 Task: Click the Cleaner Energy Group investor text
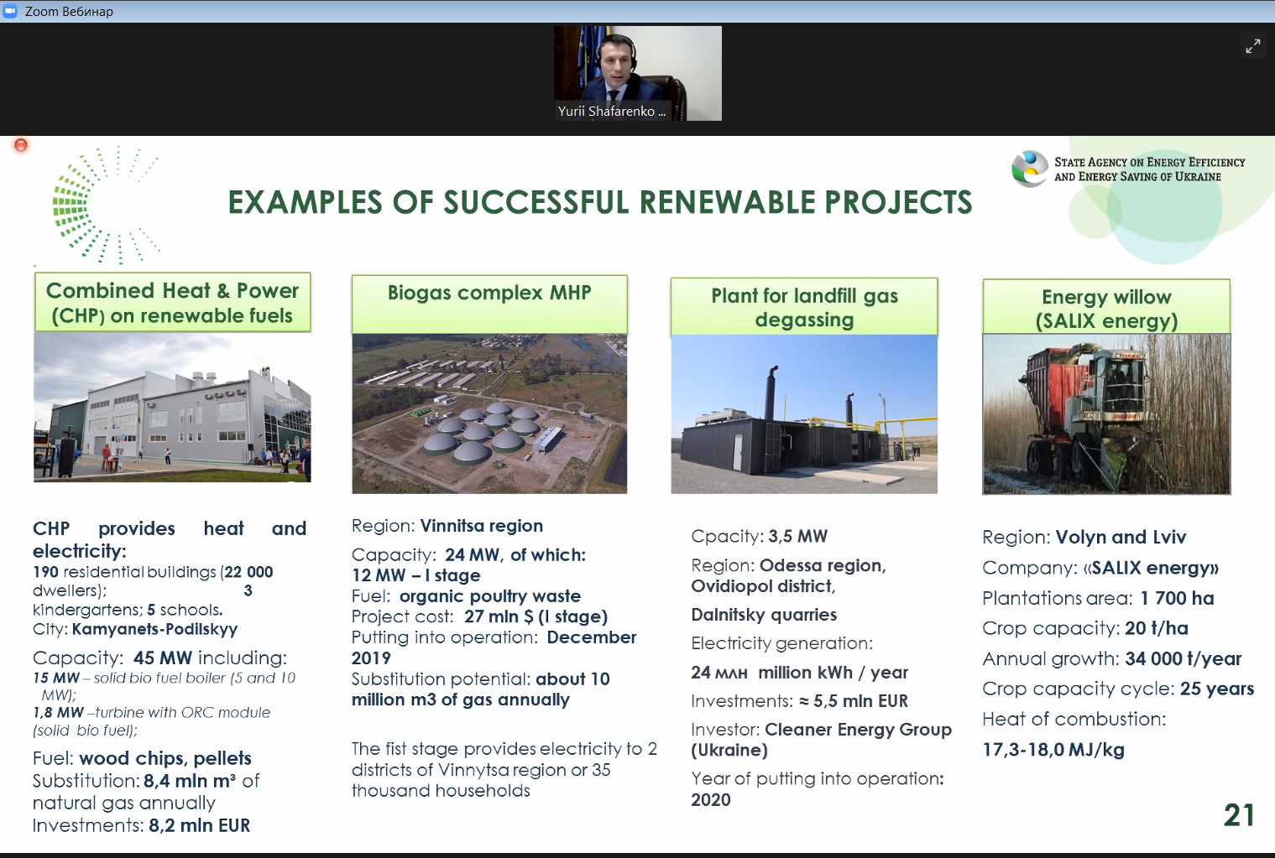[x=857, y=730]
